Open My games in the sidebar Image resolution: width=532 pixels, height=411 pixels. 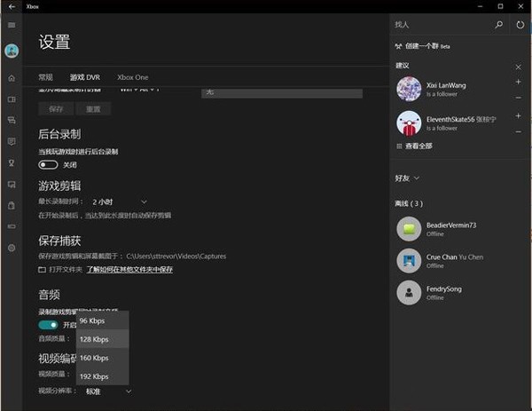click(x=12, y=99)
